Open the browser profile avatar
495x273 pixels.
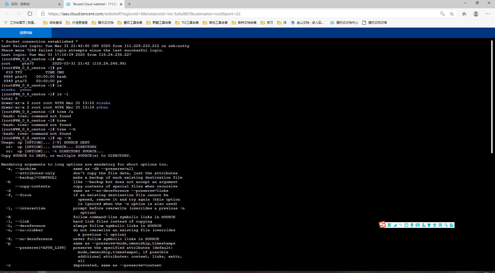[x=476, y=14]
